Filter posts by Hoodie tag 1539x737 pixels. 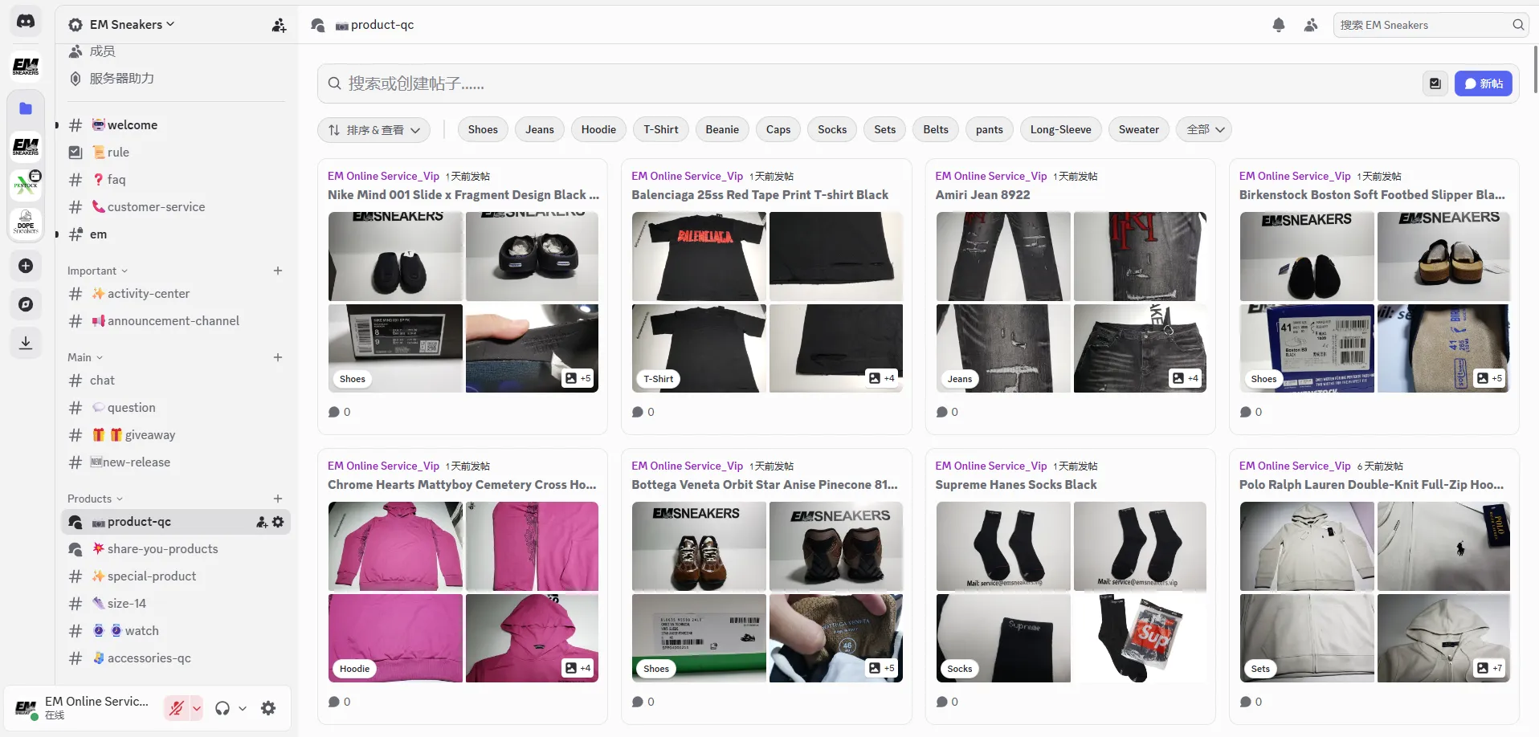coord(598,130)
